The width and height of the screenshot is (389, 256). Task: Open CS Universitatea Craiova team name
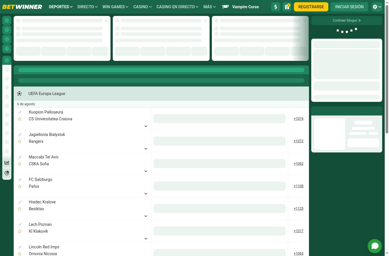point(50,119)
